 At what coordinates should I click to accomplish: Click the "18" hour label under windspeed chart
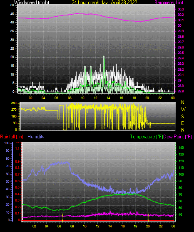(134, 98)
